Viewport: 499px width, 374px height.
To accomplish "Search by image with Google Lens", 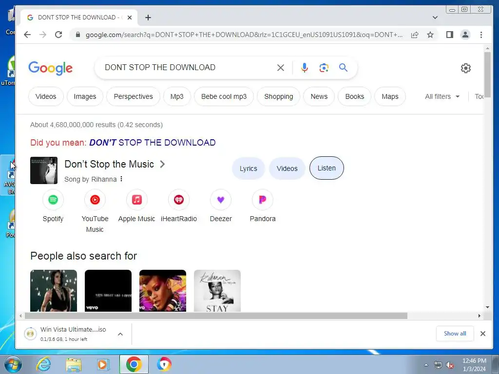I will tap(324, 68).
